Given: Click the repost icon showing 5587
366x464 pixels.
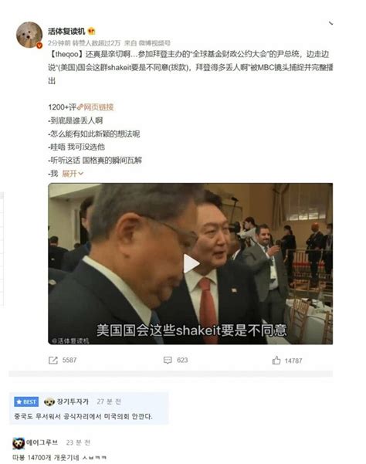Looking at the screenshot, I should (x=53, y=360).
